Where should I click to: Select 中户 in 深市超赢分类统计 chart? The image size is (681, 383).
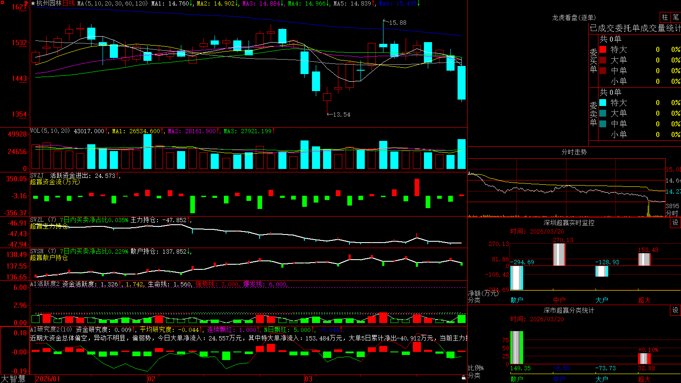point(559,379)
